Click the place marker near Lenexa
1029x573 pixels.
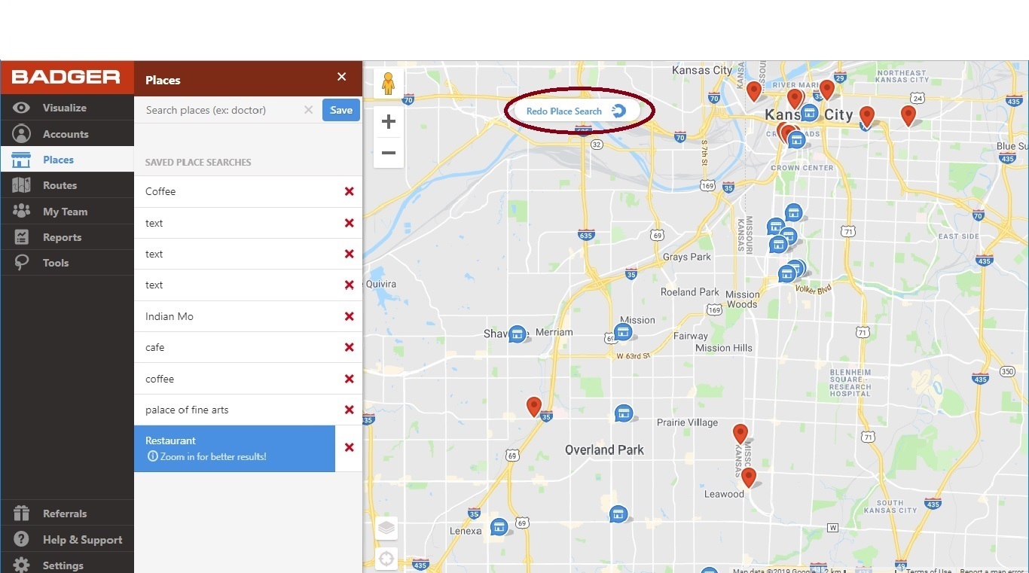pyautogui.click(x=499, y=526)
